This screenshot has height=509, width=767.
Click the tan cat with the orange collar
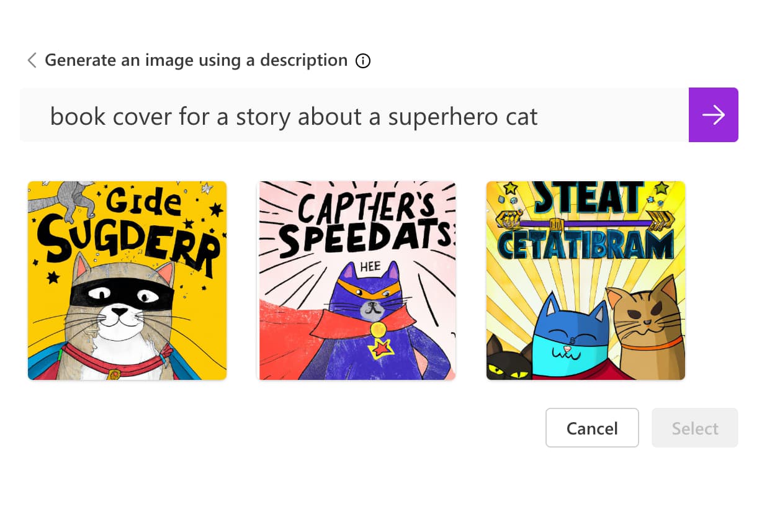point(645,329)
